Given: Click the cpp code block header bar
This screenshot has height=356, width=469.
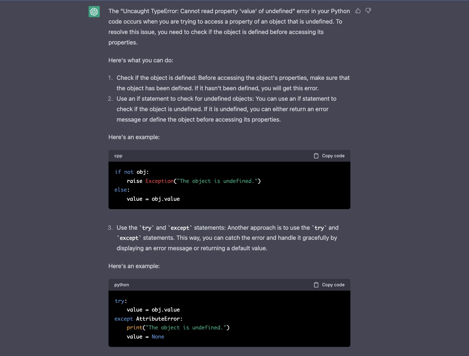Looking at the screenshot, I should tap(229, 156).
